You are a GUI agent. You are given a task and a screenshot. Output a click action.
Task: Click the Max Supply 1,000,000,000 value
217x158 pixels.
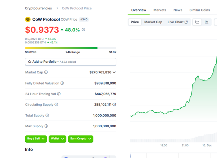(105, 126)
